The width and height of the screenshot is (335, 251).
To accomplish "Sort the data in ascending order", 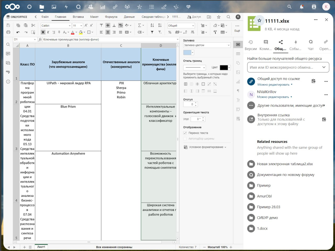I will coord(152,25).
